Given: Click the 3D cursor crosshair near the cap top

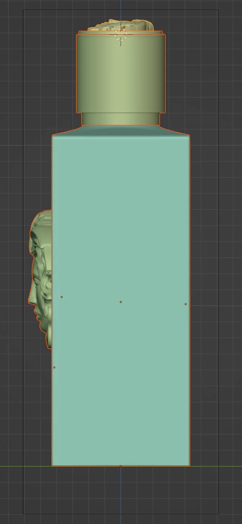Looking at the screenshot, I should click(x=121, y=34).
